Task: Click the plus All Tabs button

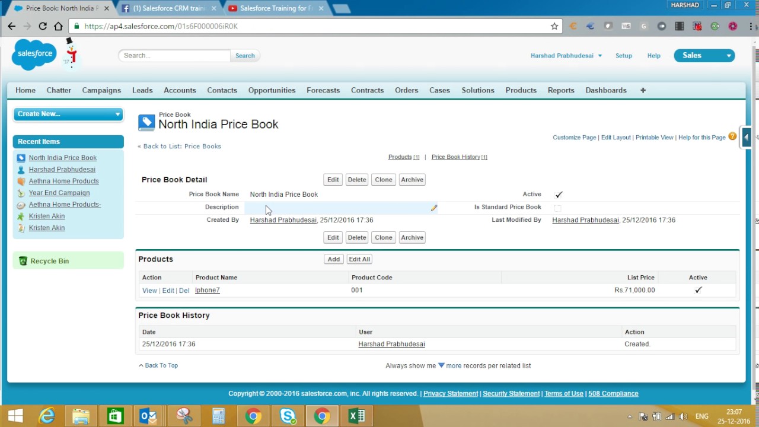Action: [x=643, y=90]
